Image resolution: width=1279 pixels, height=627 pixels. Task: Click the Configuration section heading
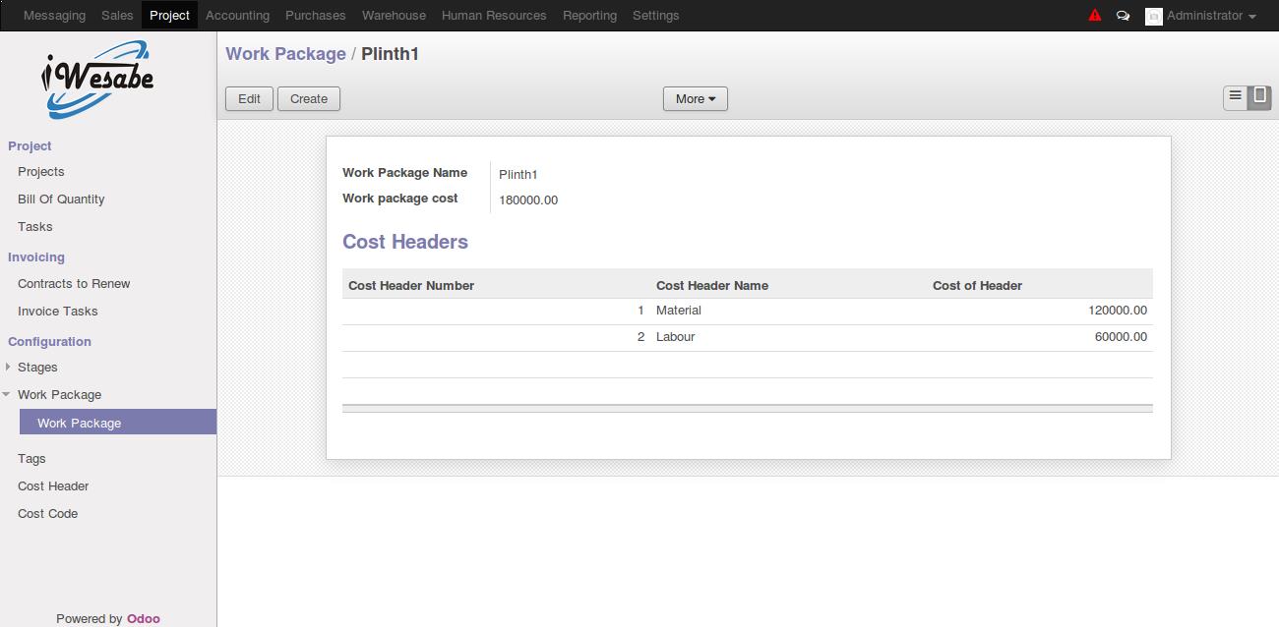pyautogui.click(x=49, y=341)
